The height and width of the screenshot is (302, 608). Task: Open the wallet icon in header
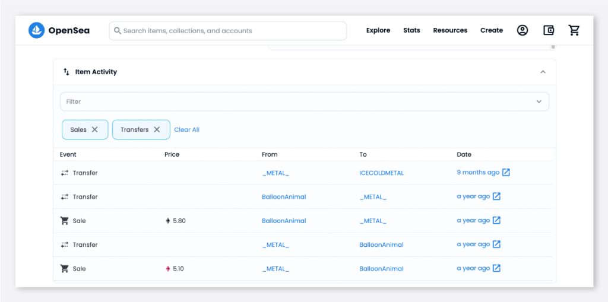(x=548, y=30)
